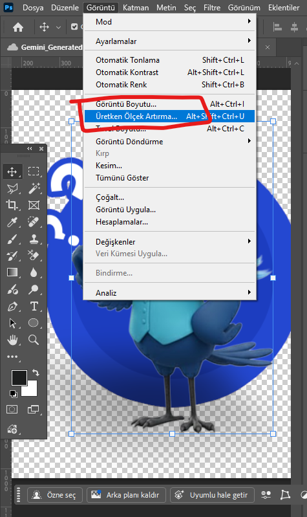The image size is (307, 517).
Task: Collapse the toolbox with double-arrow
Action: pyautogui.click(x=30, y=149)
